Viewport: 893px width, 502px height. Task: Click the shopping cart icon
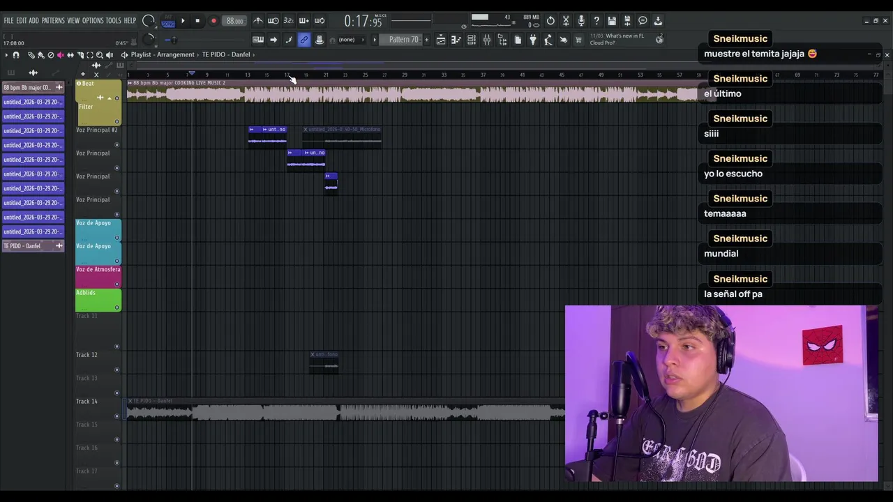coord(578,40)
